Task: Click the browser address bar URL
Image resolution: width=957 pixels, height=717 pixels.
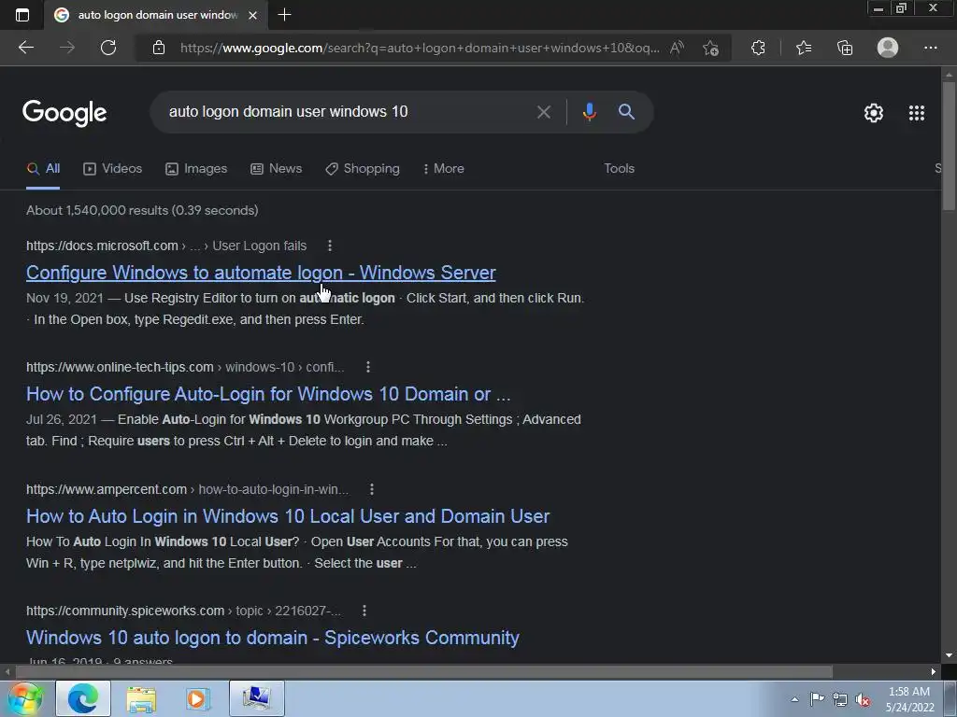Action: click(x=420, y=48)
